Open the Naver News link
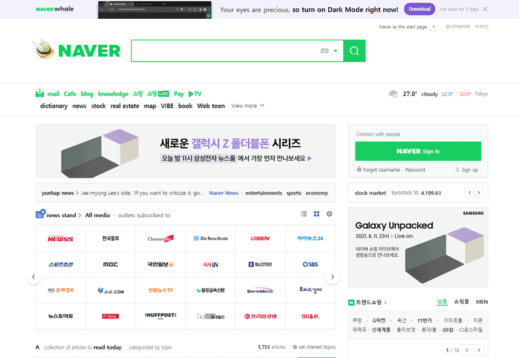Screen dimensions: 519x358 point(224,193)
